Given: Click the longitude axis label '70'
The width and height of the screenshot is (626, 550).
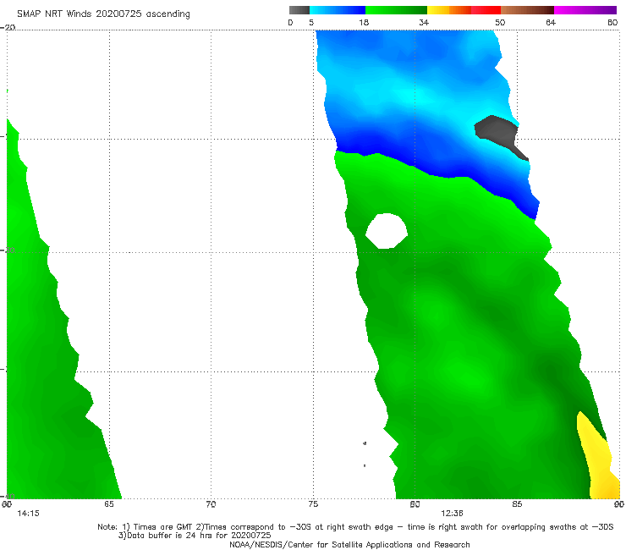Looking at the screenshot, I should (x=211, y=504).
